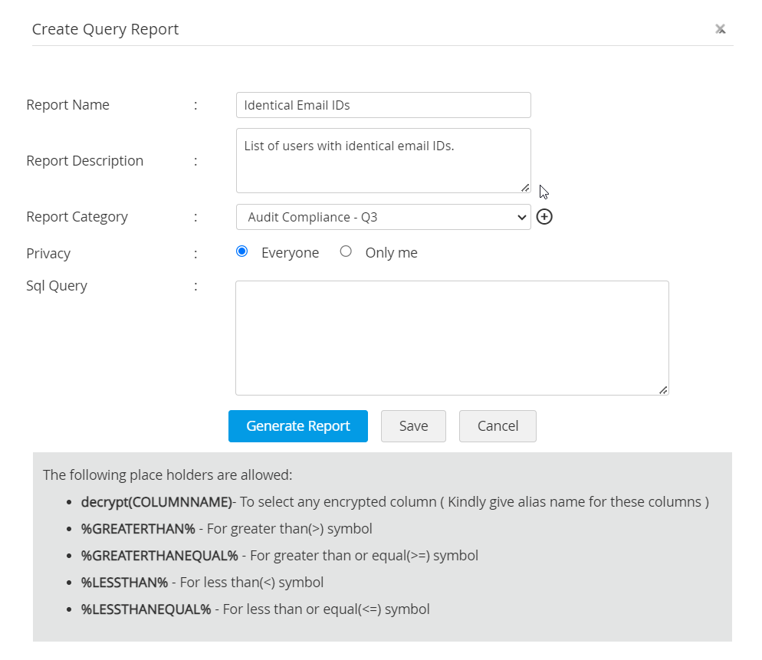This screenshot has width=762, height=660.
Task: Enable private visibility by choosing Only me
Action: click(x=346, y=251)
